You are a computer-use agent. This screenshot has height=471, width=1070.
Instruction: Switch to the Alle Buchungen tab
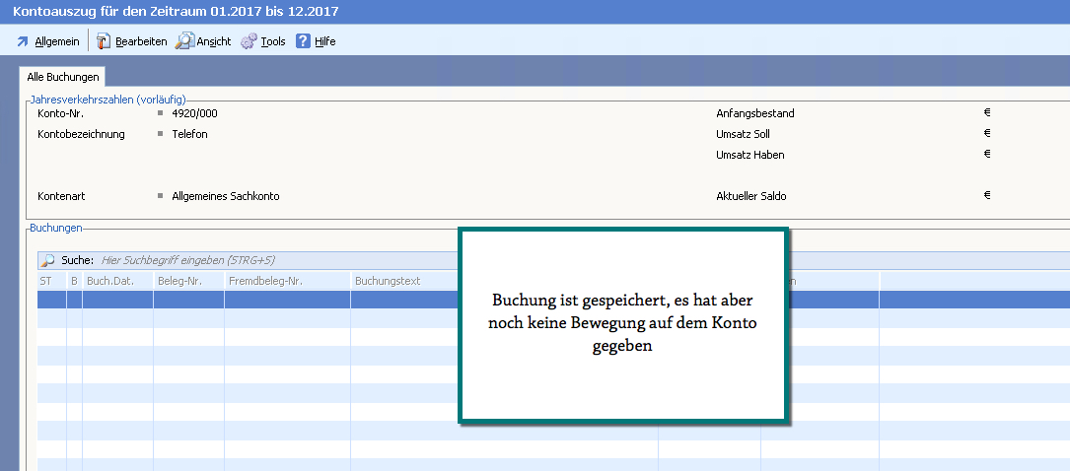(x=63, y=76)
